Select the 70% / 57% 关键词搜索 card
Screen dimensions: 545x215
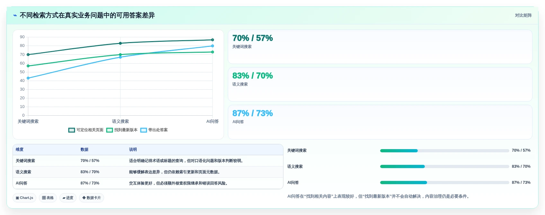[x=380, y=47]
